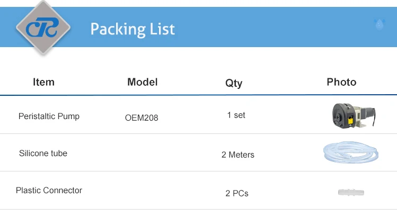Select the Item column header
The image size is (397, 217).
[x=43, y=82]
